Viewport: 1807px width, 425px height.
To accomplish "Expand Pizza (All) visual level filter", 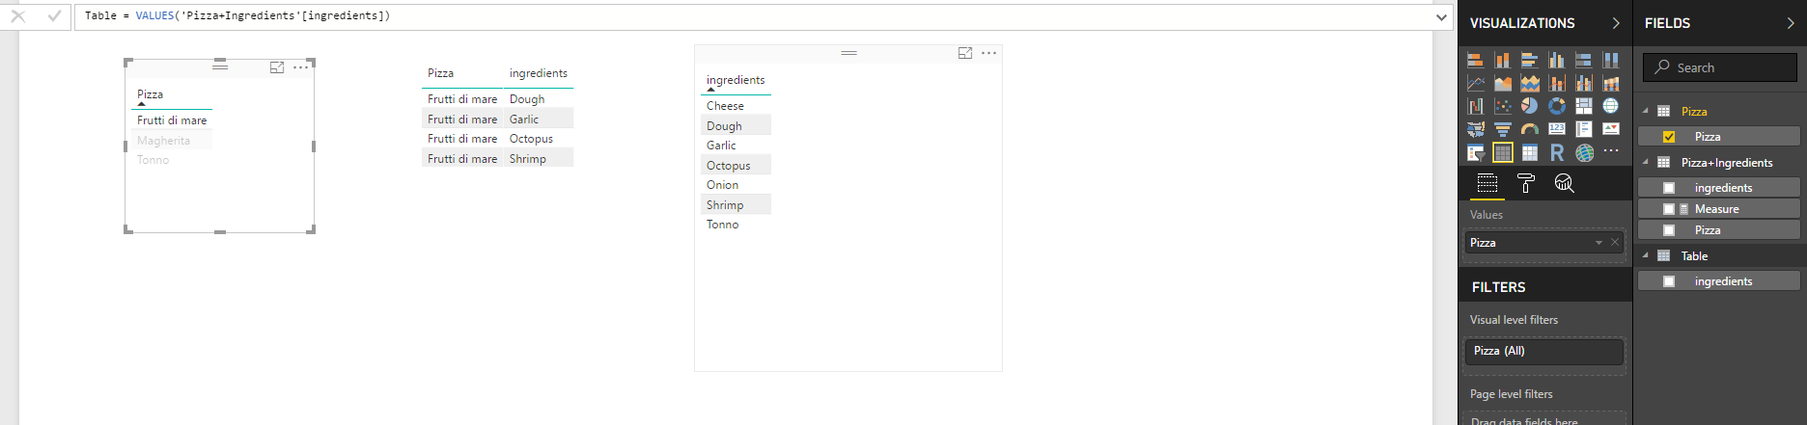I will [1544, 351].
